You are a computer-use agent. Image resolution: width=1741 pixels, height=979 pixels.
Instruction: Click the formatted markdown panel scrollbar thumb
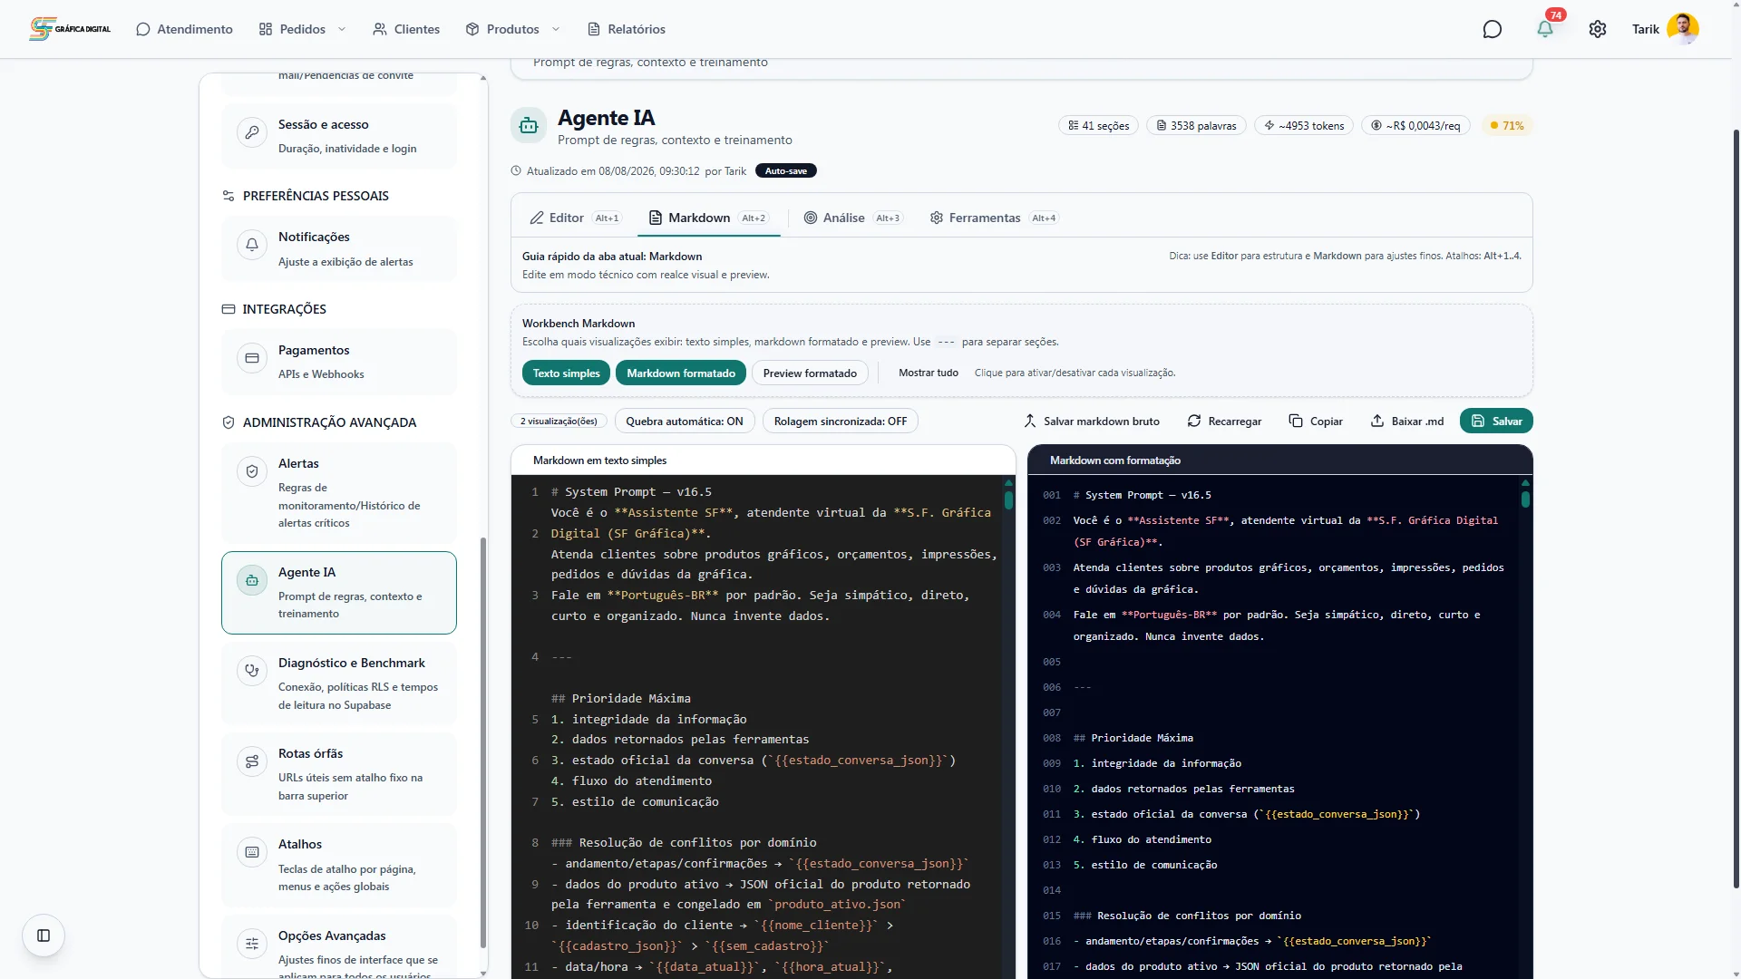pos(1525,498)
